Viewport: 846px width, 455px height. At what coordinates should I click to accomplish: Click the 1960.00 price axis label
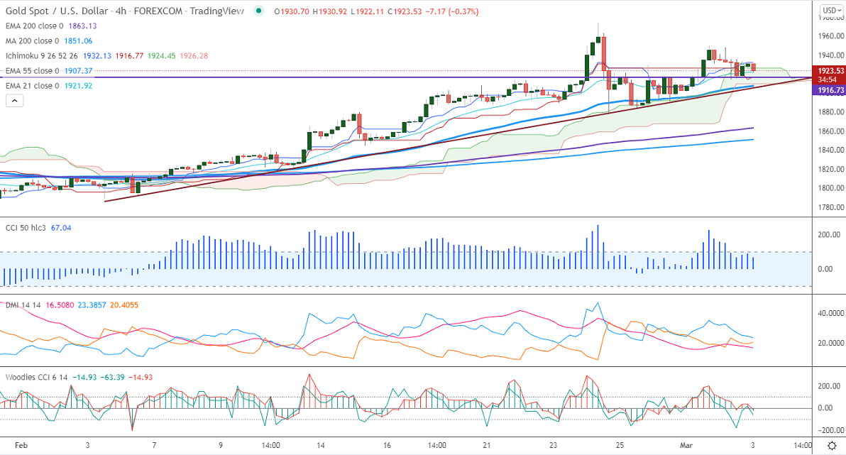tap(830, 36)
